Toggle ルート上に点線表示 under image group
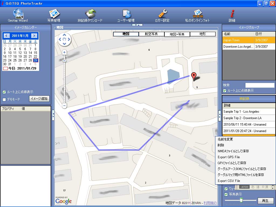 tap(225, 91)
